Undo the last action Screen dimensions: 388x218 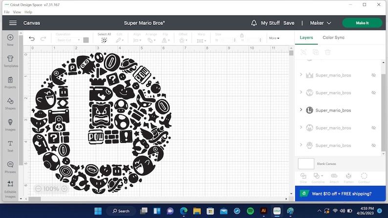(x=32, y=39)
